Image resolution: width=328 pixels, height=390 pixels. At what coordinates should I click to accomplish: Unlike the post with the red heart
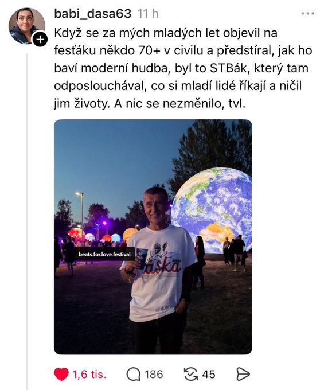point(61,374)
